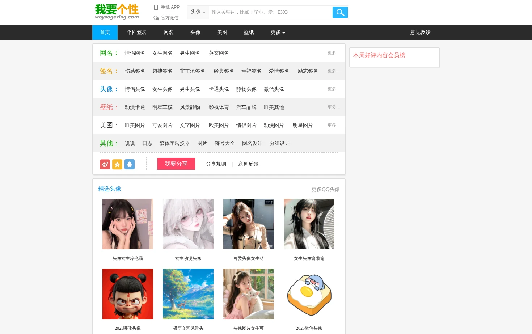Image resolution: width=532 pixels, height=334 pixels.
Task: Share via the blue QQ penguin icon
Action: click(130, 164)
